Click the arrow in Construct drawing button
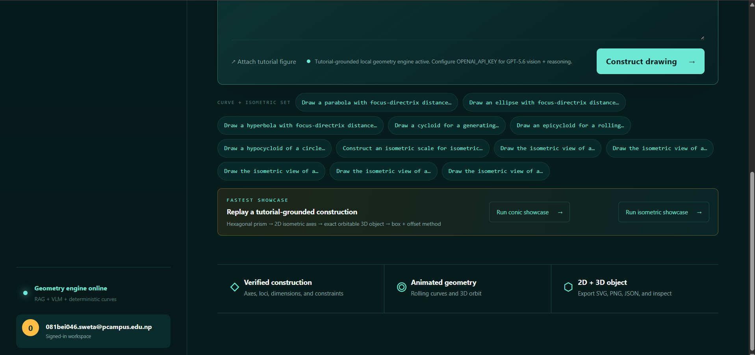This screenshot has width=755, height=355. [692, 62]
